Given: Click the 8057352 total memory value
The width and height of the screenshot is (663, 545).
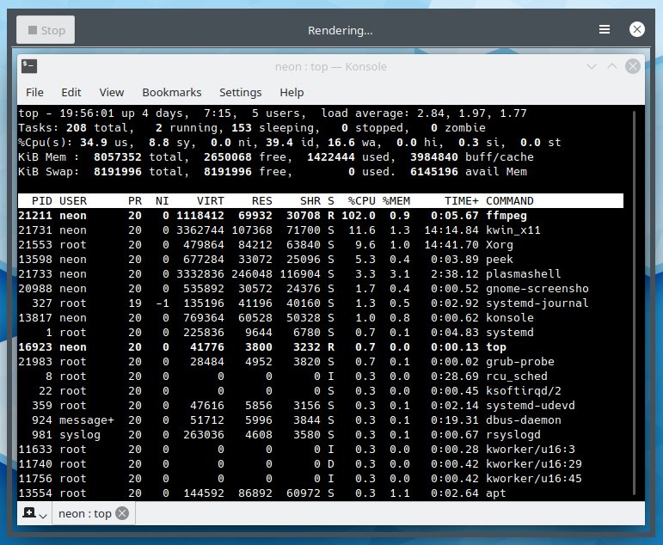Looking at the screenshot, I should pos(118,157).
